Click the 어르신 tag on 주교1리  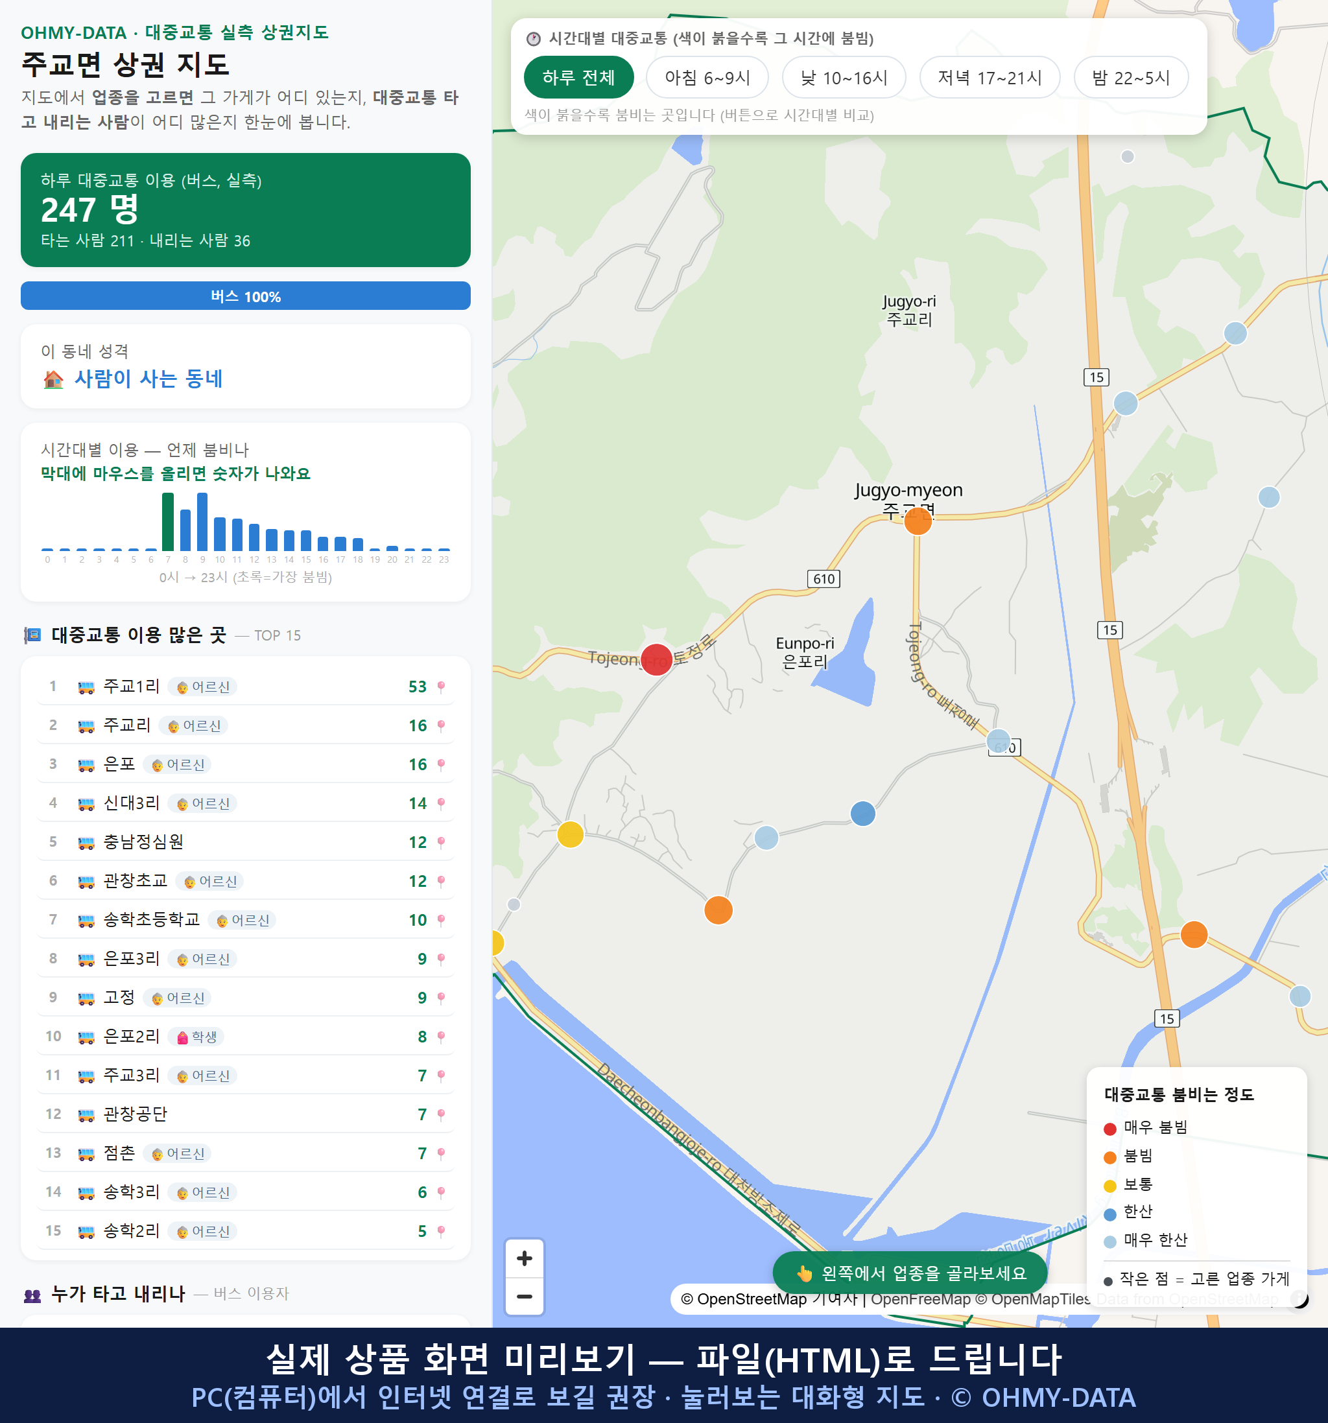pos(202,687)
